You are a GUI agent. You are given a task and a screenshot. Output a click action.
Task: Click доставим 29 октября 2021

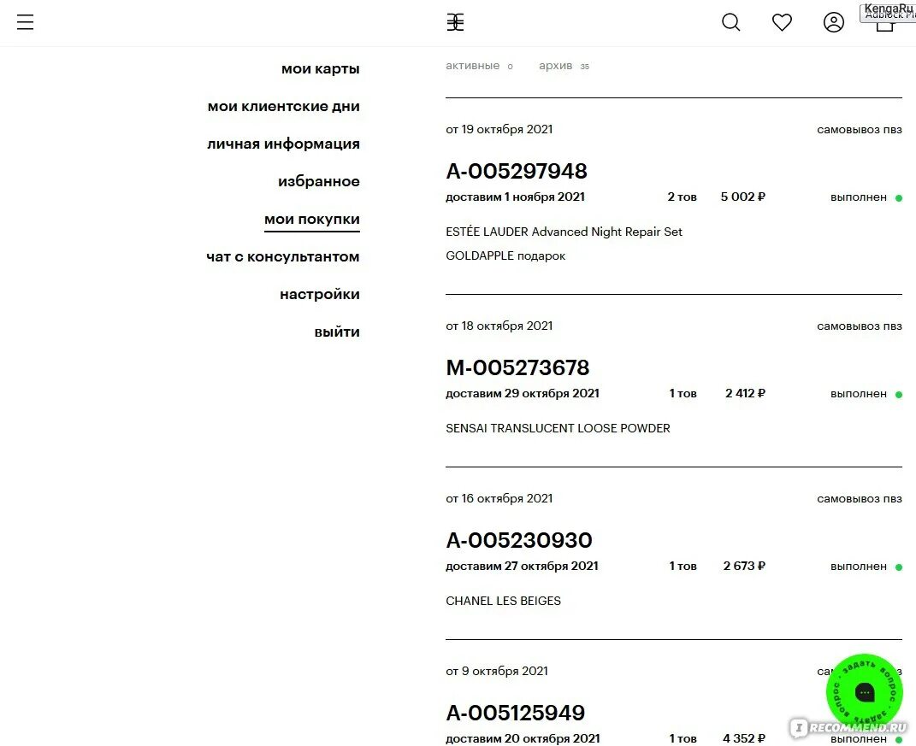[523, 394]
